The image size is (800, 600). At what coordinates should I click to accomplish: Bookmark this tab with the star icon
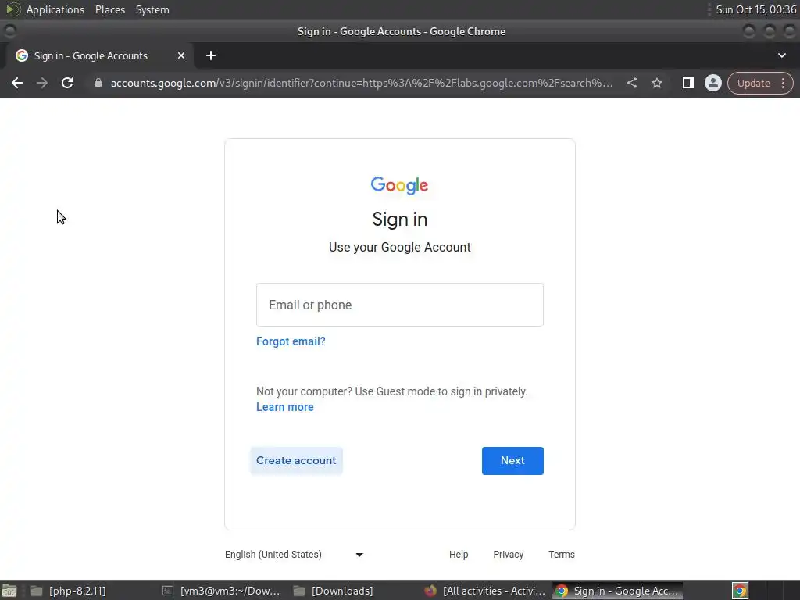656,83
